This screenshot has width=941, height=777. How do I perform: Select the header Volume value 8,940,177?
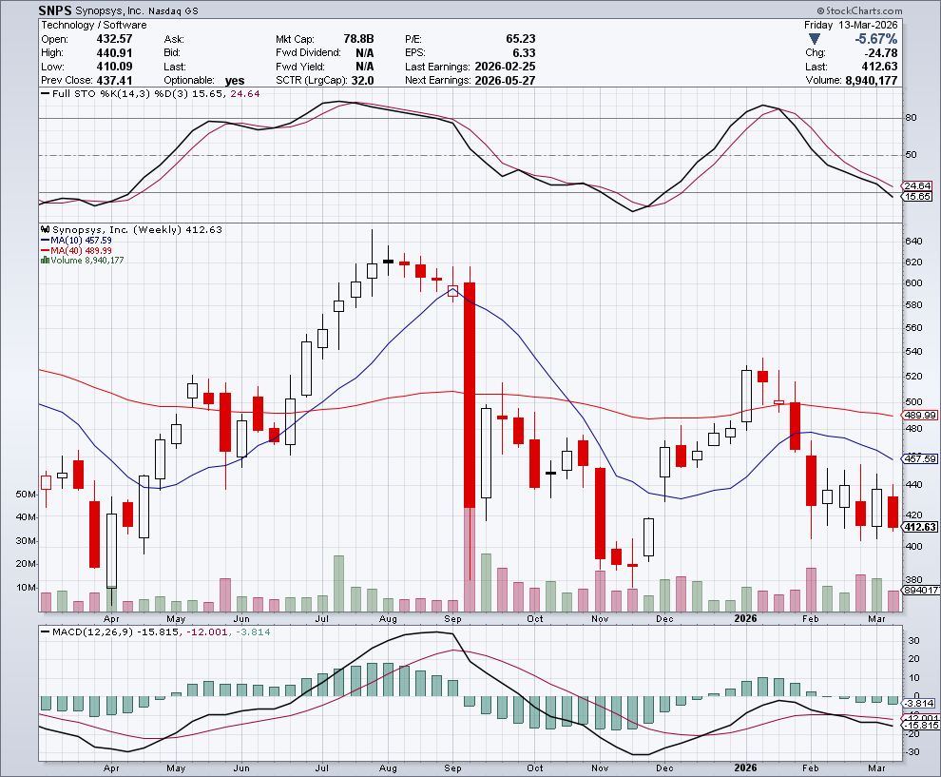tap(872, 81)
